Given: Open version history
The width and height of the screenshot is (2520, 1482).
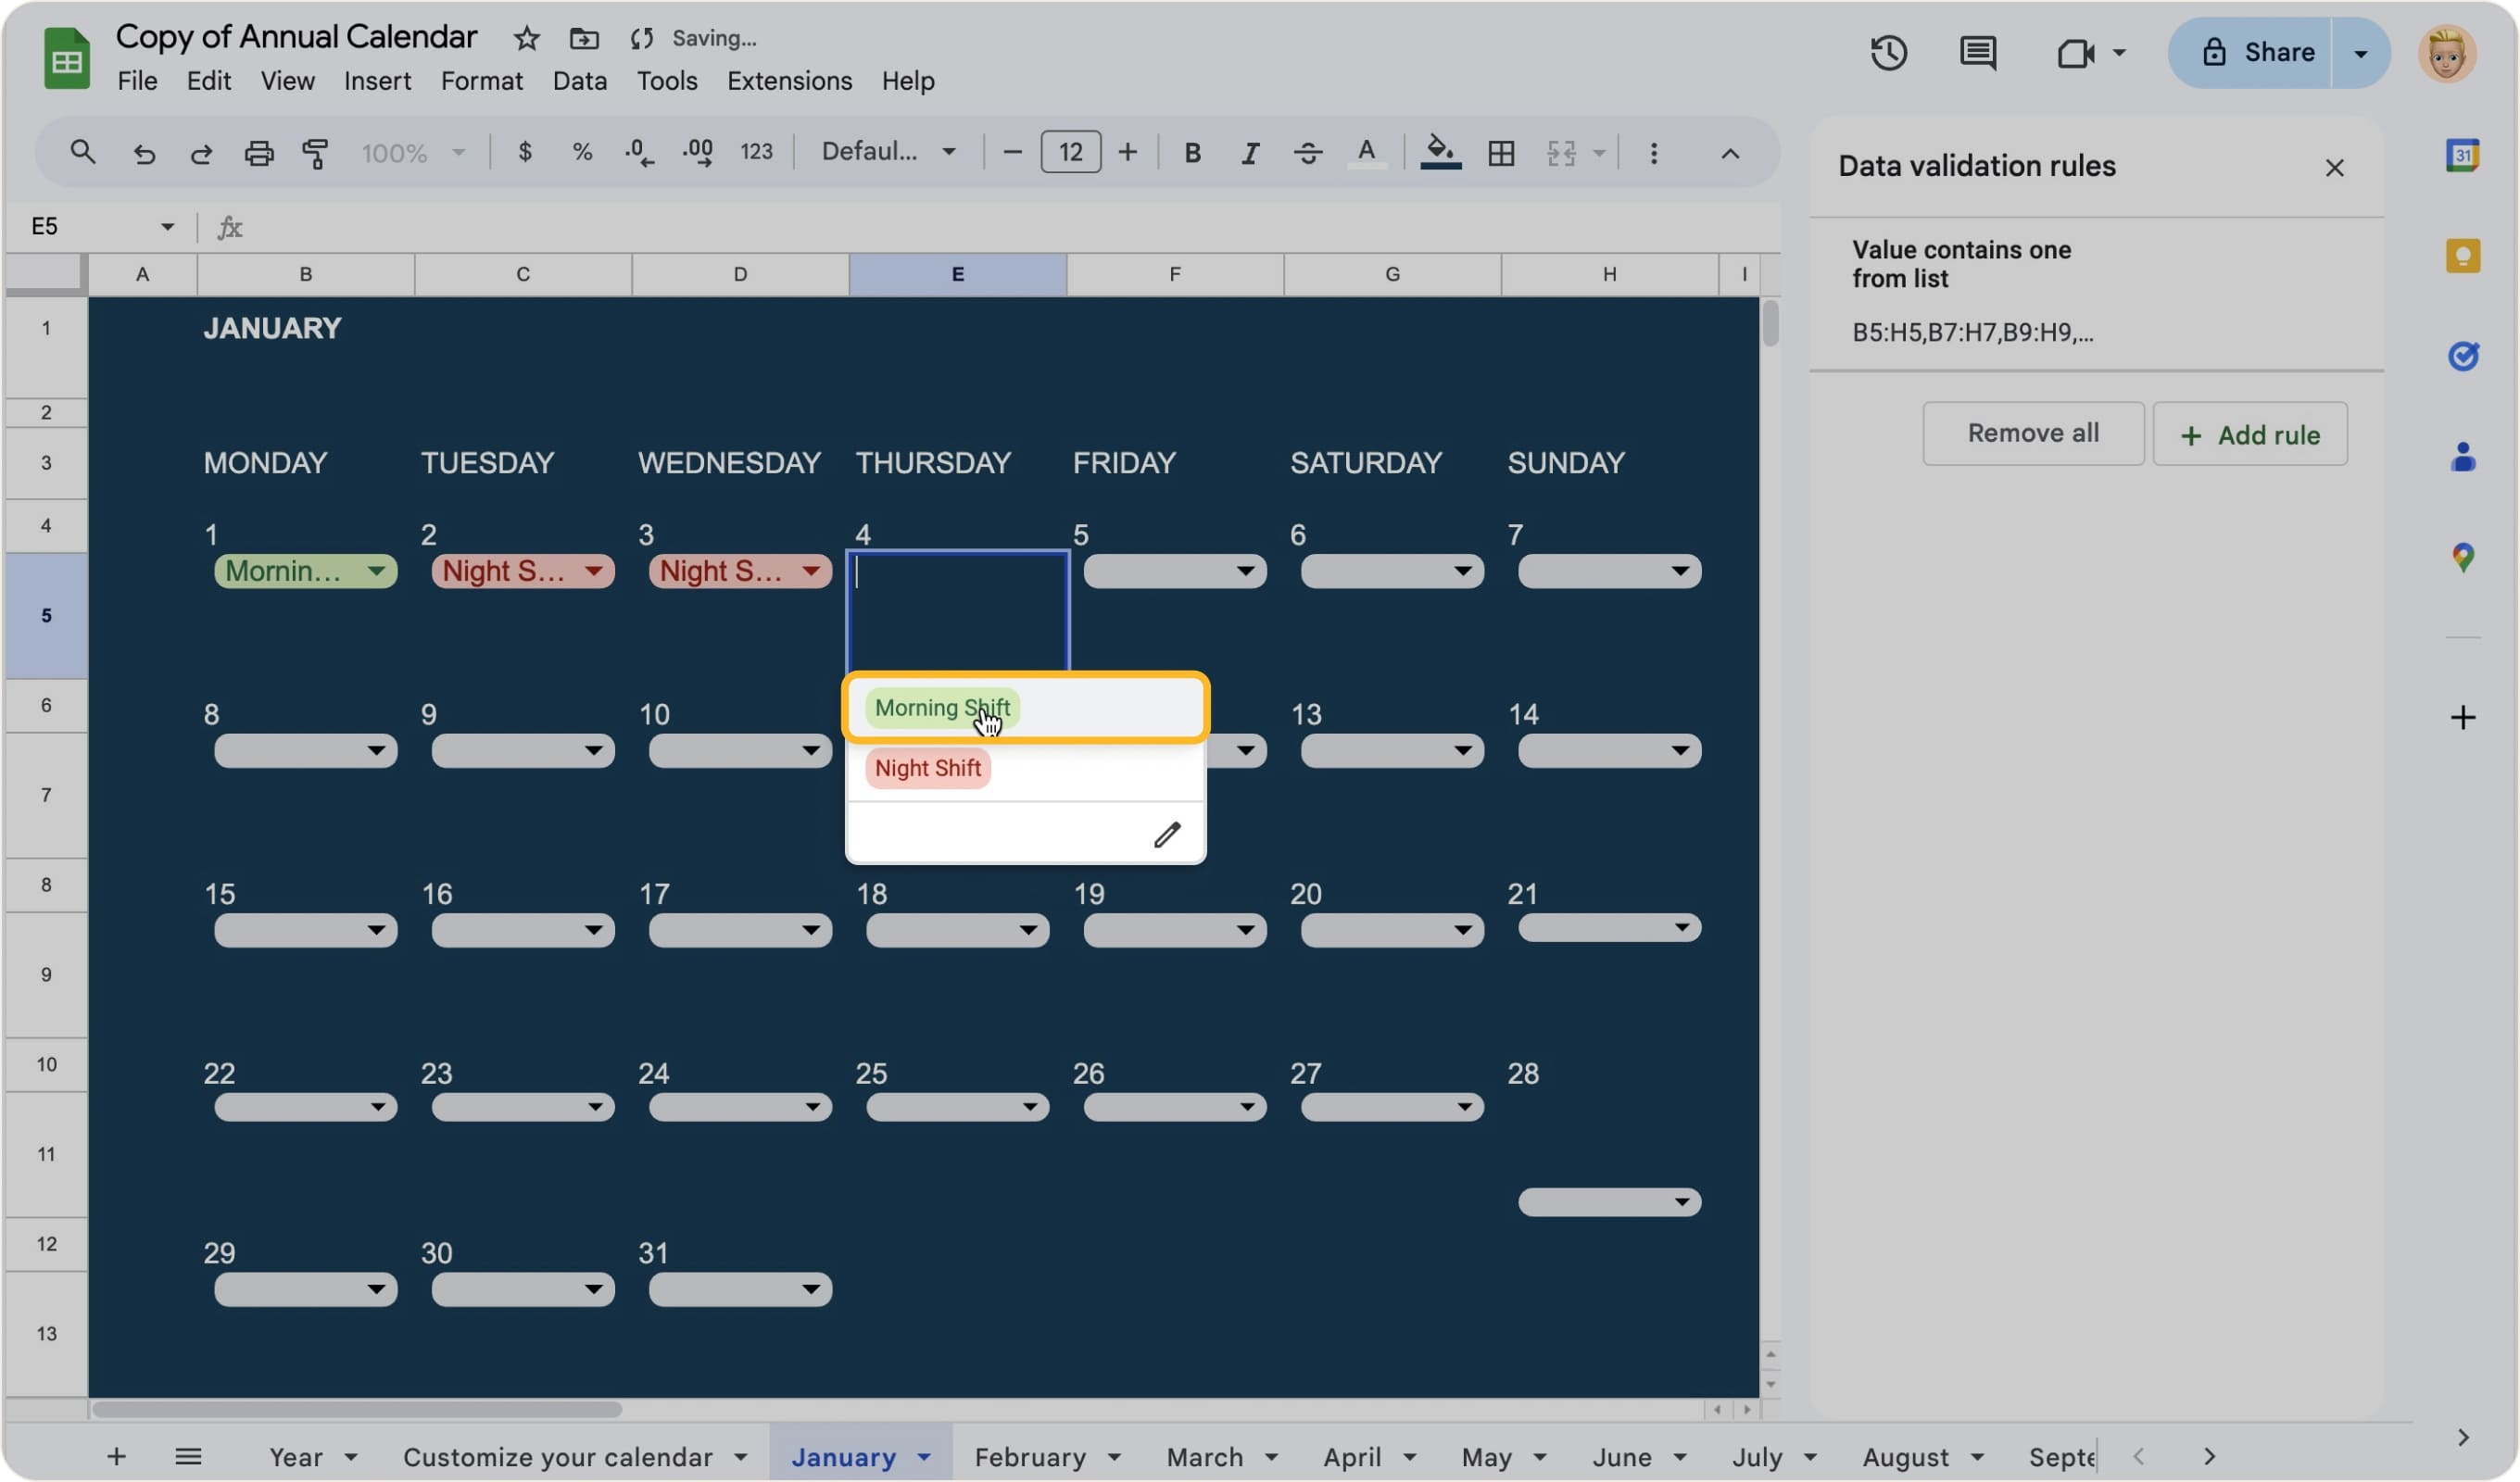Looking at the screenshot, I should [x=1888, y=53].
